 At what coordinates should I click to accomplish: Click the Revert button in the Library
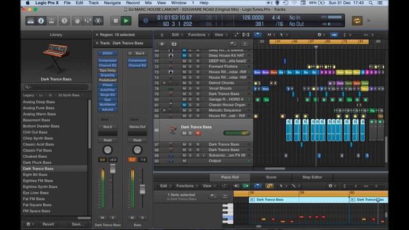(48, 224)
